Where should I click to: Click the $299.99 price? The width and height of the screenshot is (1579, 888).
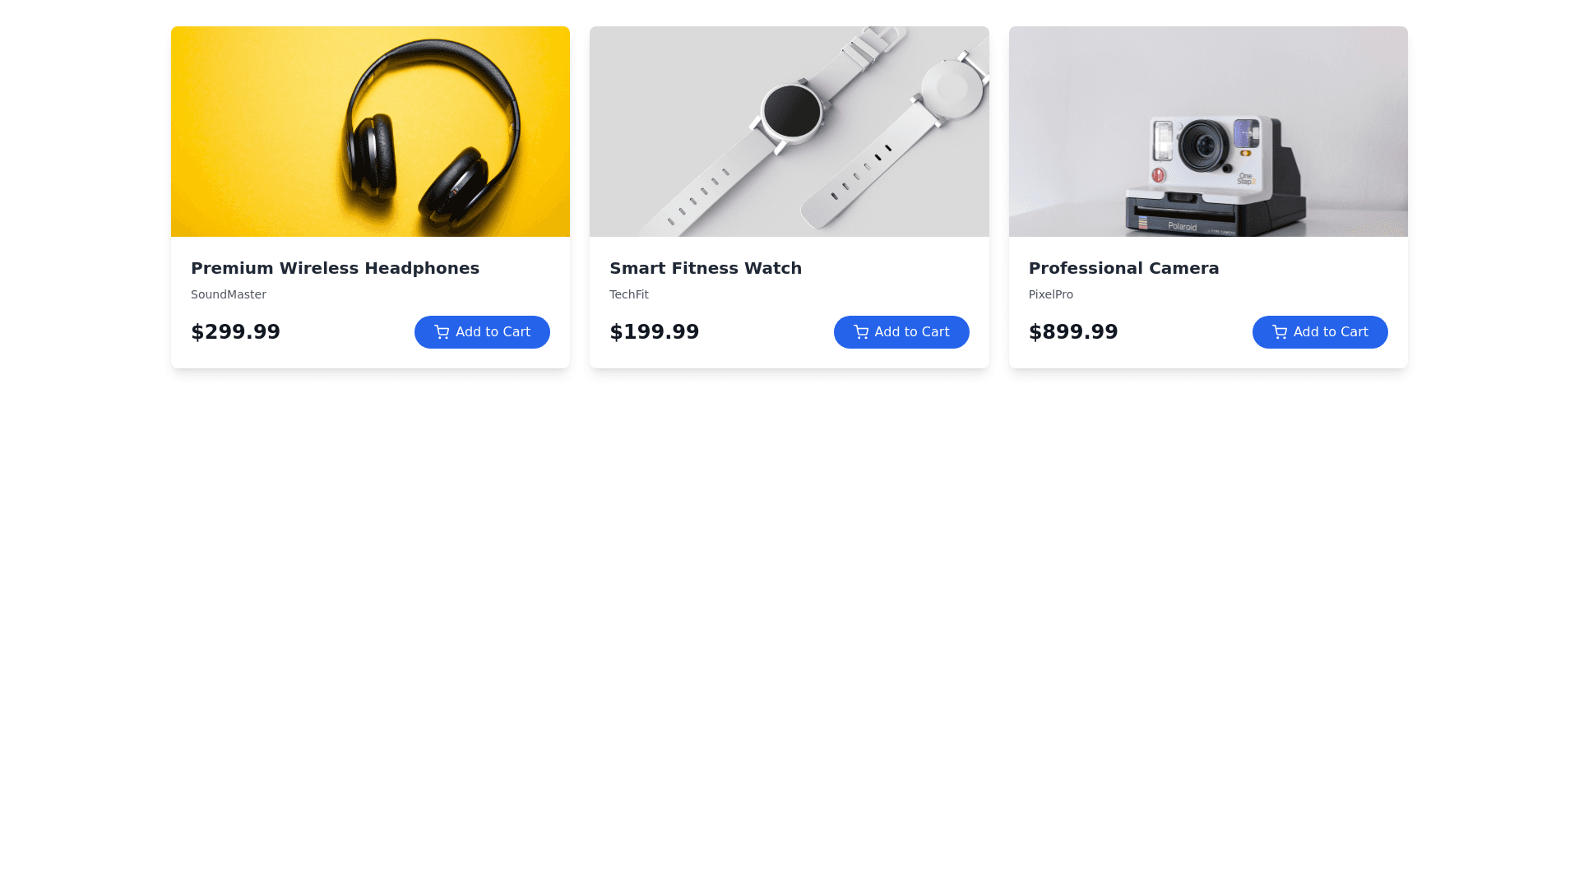[235, 332]
